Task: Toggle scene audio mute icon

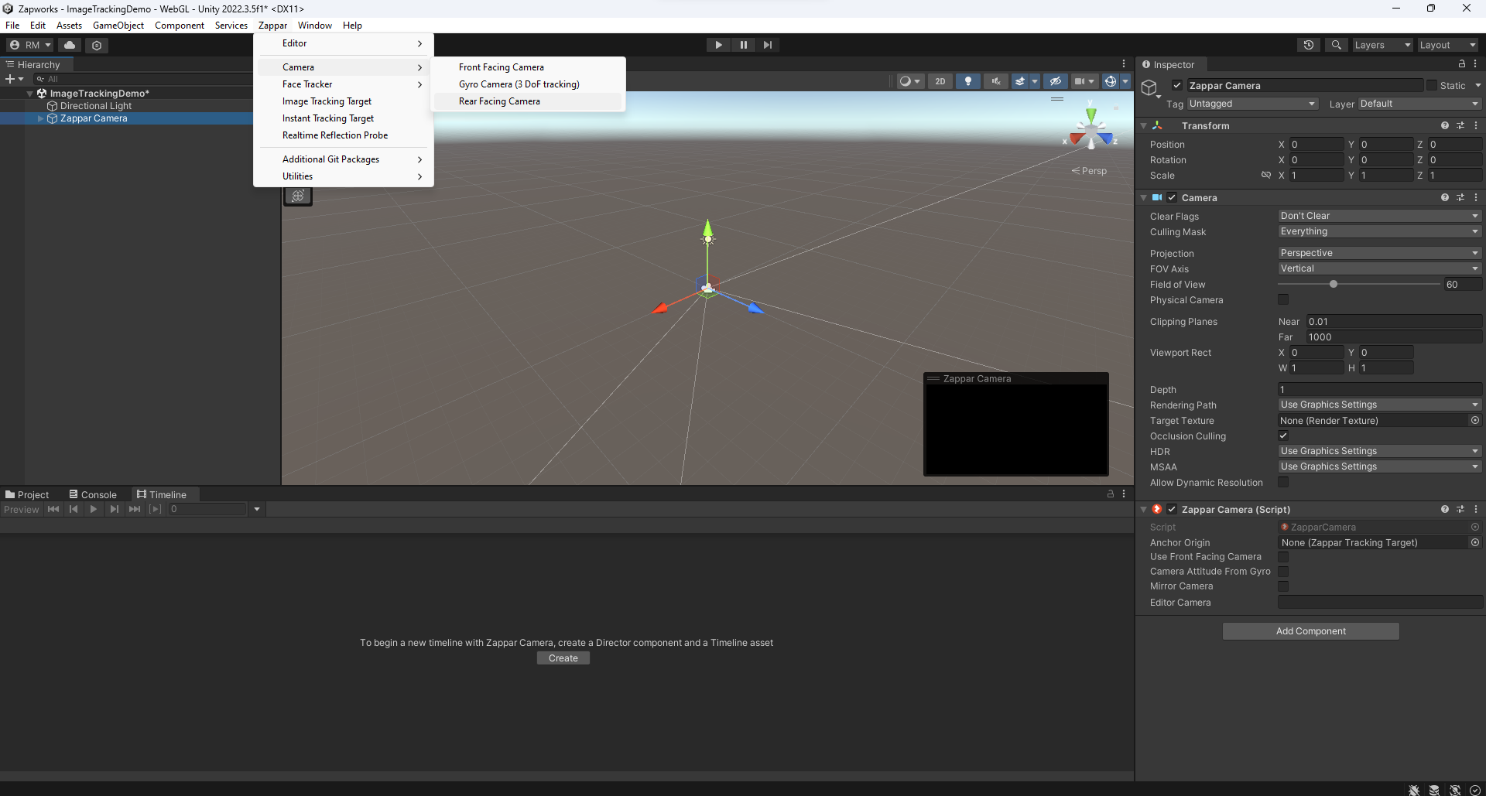Action: 996,81
